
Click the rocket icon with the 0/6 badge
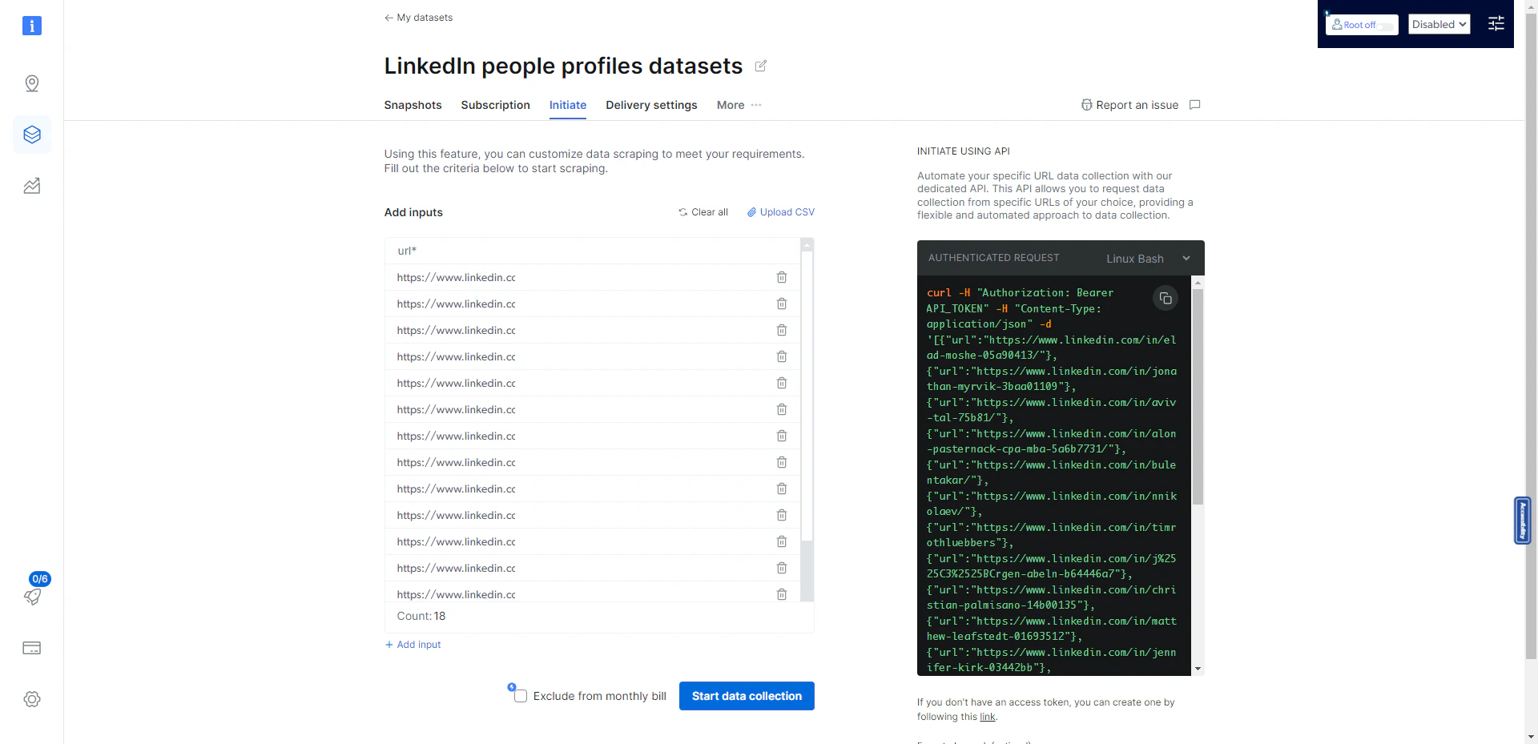point(32,597)
